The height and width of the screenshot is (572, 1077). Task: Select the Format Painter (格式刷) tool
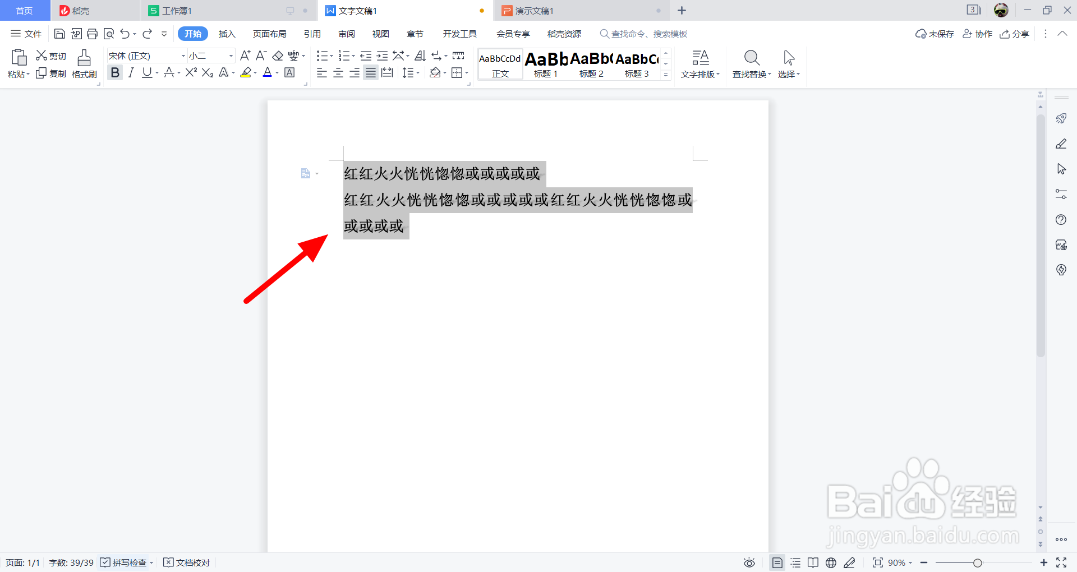[84, 64]
